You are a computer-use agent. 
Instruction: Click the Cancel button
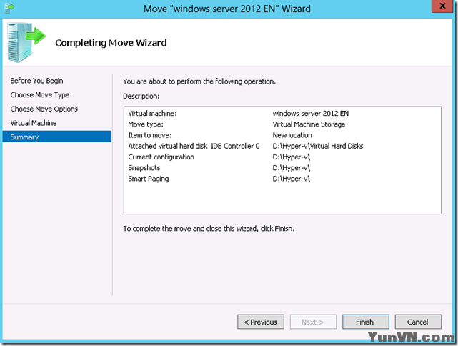pyautogui.click(x=418, y=322)
